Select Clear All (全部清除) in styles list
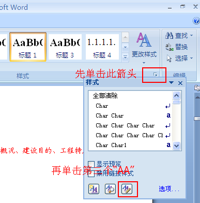 tap(130, 96)
